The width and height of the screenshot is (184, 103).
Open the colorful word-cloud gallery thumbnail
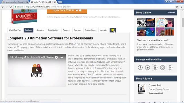pyautogui.click(x=160, y=23)
